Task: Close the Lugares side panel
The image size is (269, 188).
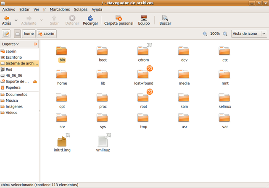Action: [35, 44]
